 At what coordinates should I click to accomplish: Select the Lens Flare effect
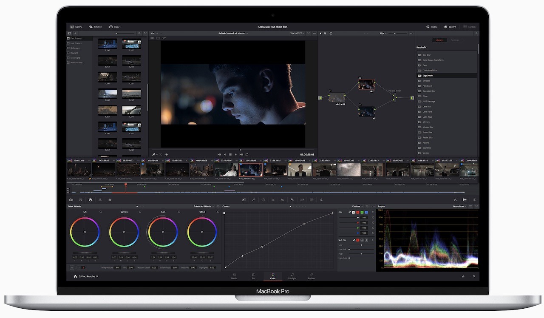coord(447,112)
